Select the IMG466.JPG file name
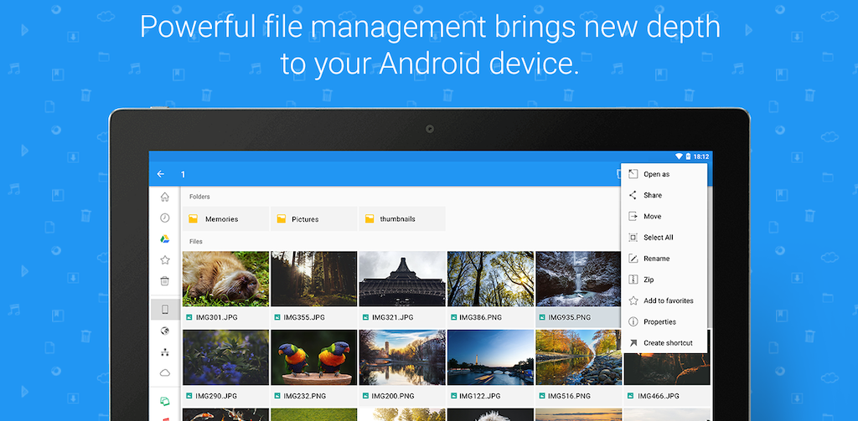This screenshot has width=858, height=421. pyautogui.click(x=659, y=396)
